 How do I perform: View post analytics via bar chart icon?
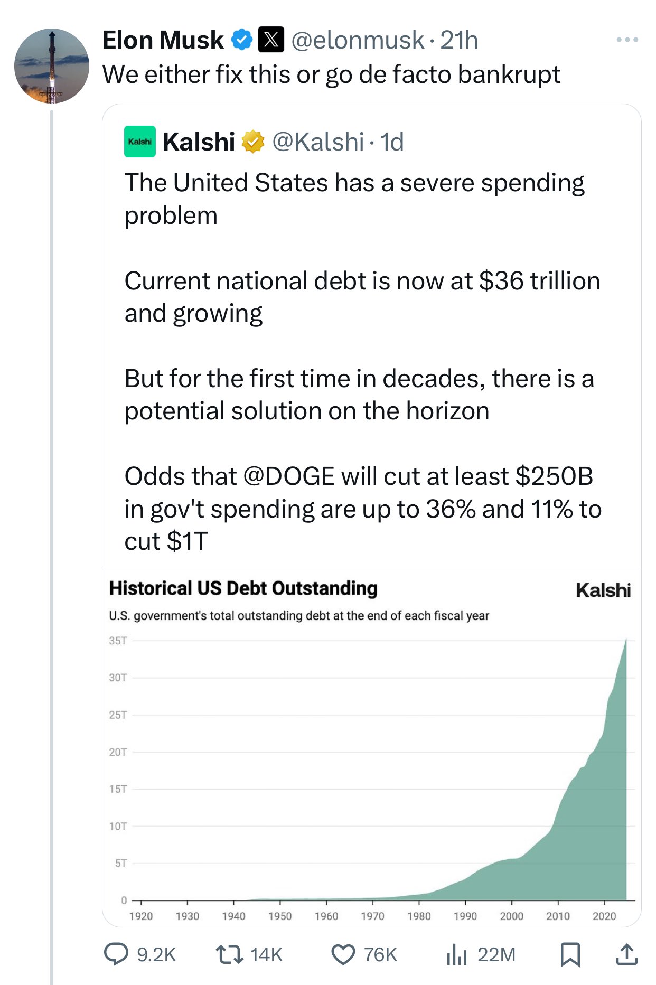coord(456,954)
